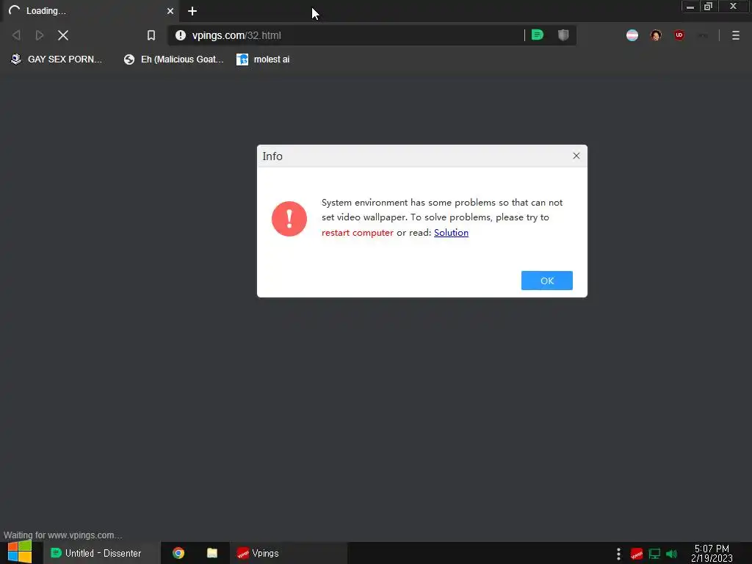The image size is (752, 564).
Task: Open File Explorer from the taskbar
Action: click(212, 553)
